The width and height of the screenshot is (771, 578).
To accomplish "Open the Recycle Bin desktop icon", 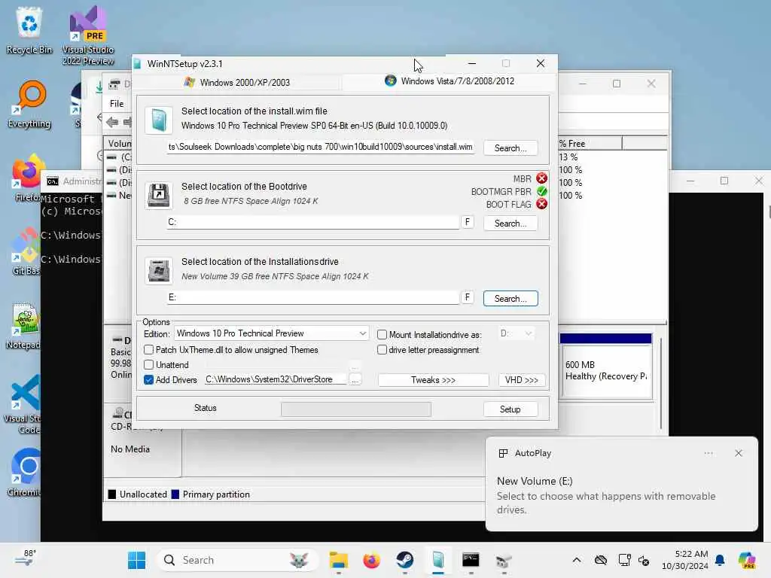I will pos(29,30).
